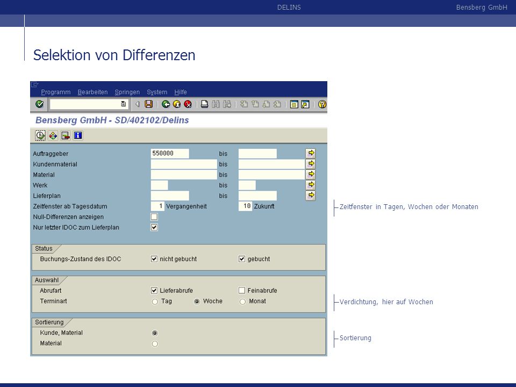This screenshot has height=387, width=516.
Task: Open multiple selection for Lieferplan
Action: pos(311,196)
